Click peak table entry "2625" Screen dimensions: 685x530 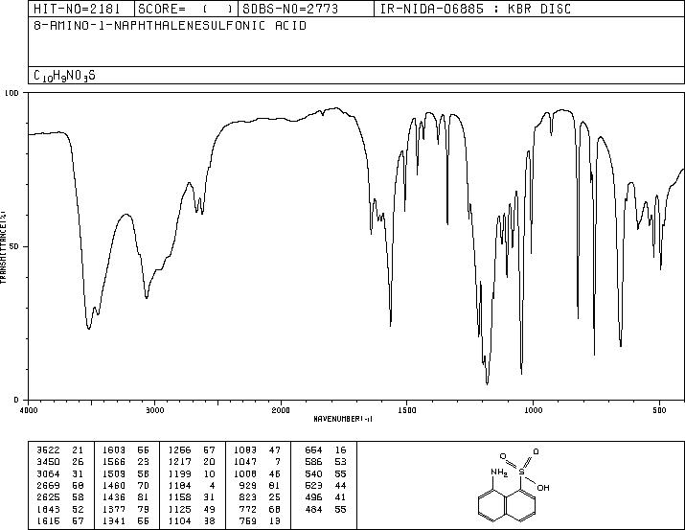coord(49,497)
